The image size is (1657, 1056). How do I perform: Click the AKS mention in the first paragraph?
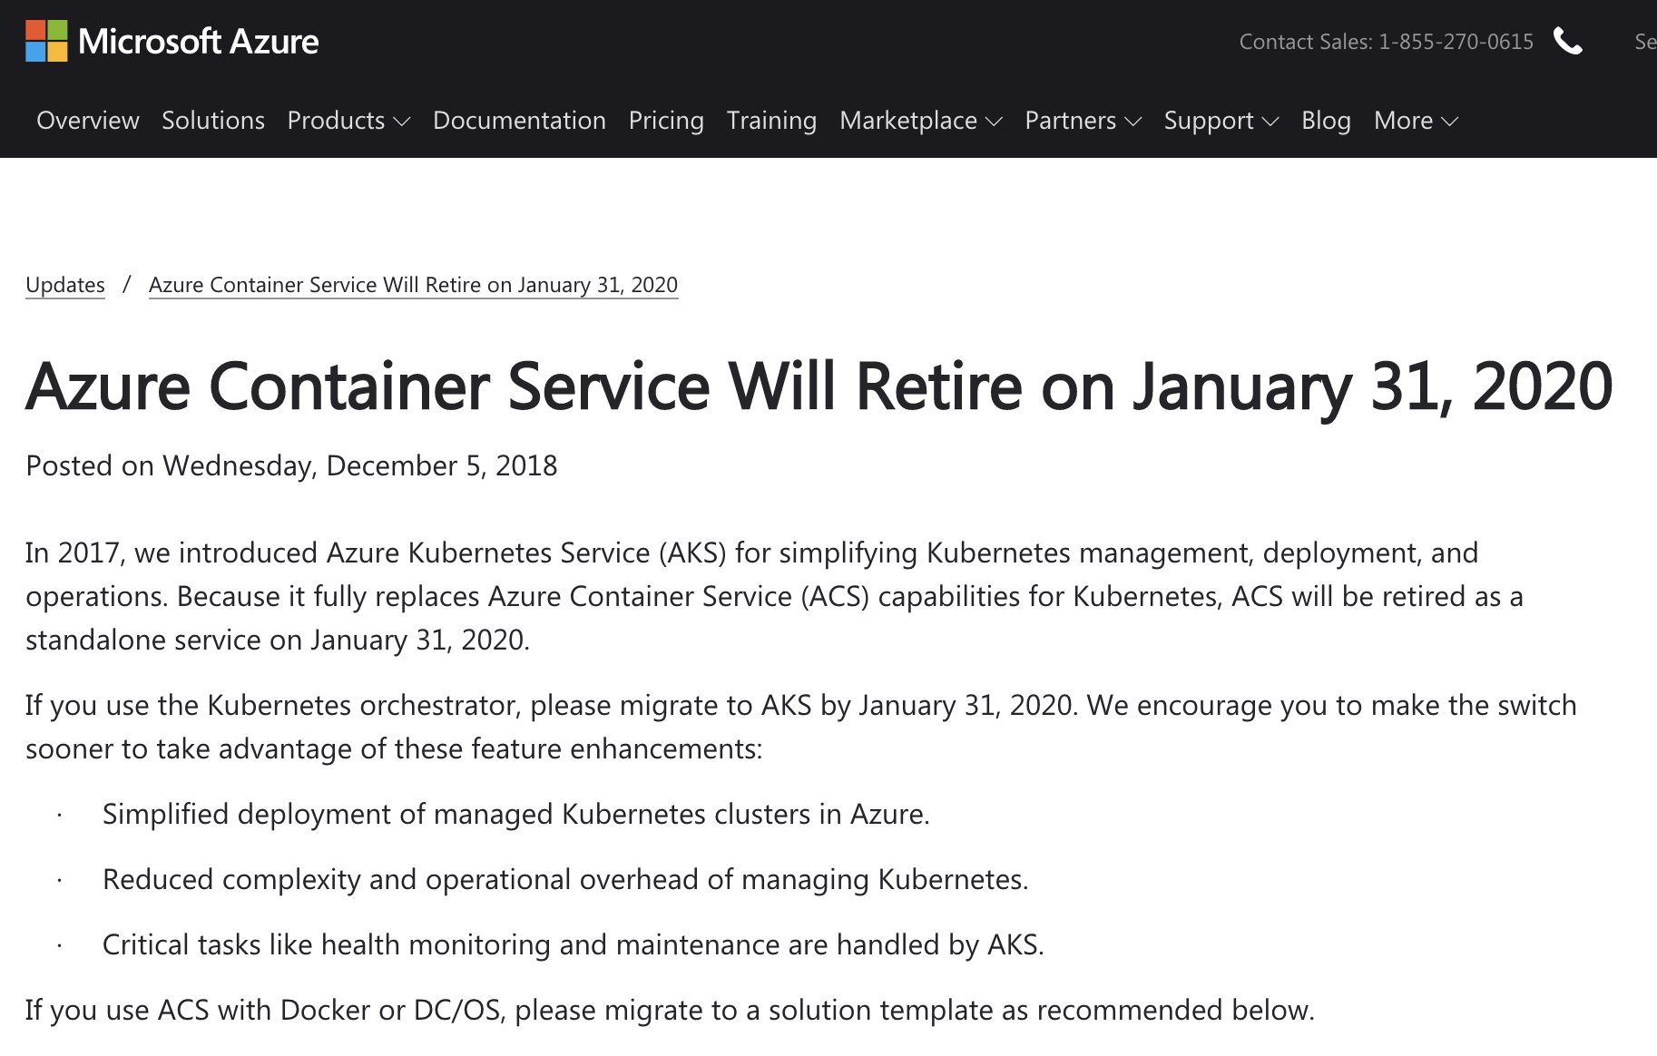point(699,552)
